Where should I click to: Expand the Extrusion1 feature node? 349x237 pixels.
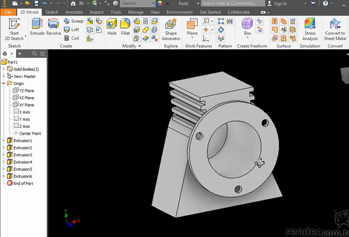pos(4,141)
